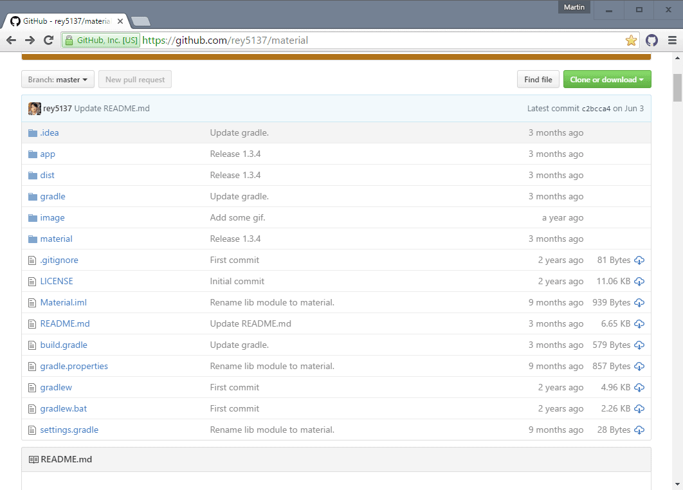The image size is (683, 490).
Task: Open Chrome's hamburger menu
Action: (671, 40)
